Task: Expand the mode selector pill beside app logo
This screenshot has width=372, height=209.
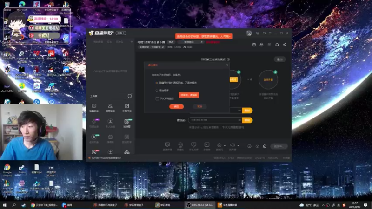Action: pos(121,33)
